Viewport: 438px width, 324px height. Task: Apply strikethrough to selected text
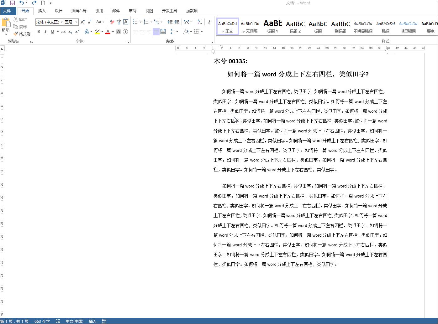pos(63,32)
